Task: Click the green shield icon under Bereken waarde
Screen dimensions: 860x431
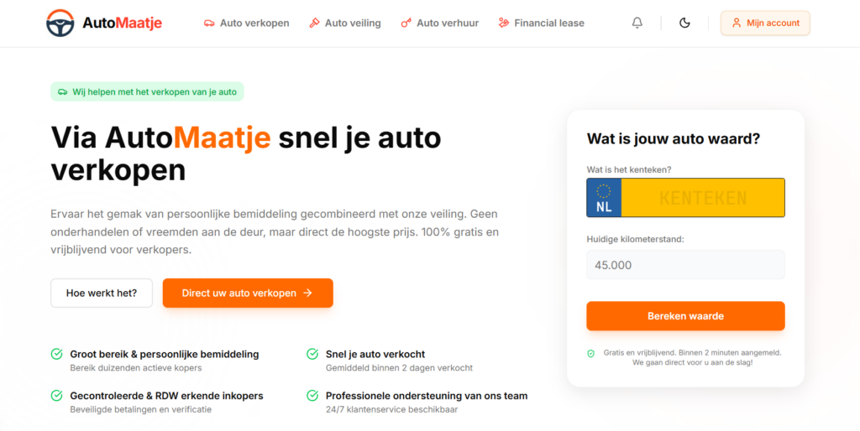Action: [x=590, y=354]
